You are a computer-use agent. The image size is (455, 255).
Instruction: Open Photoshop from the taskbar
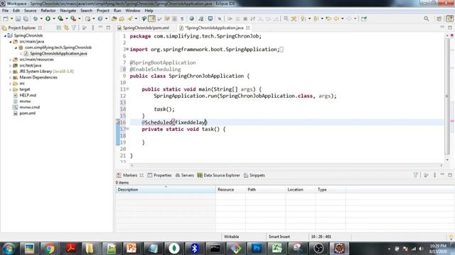(x=257, y=249)
